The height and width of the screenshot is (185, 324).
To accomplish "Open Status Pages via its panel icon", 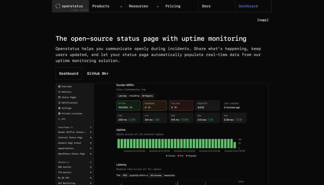I will (59, 97).
